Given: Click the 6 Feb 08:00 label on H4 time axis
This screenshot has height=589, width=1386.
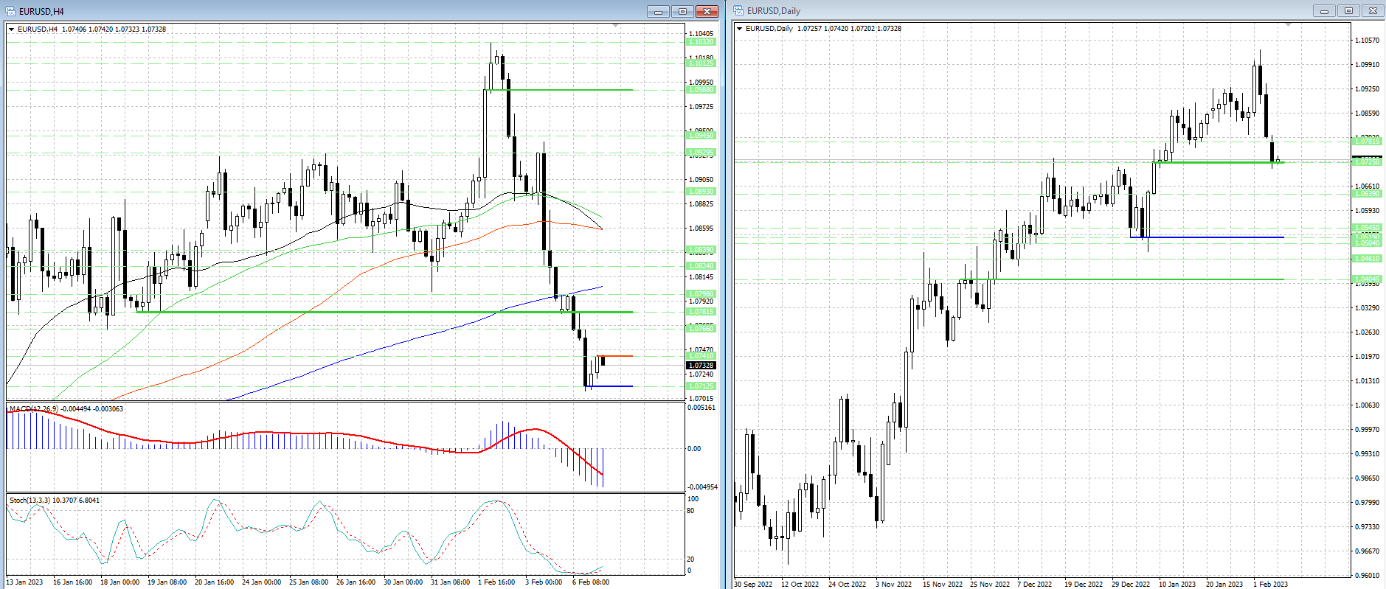Looking at the screenshot, I should 591,582.
